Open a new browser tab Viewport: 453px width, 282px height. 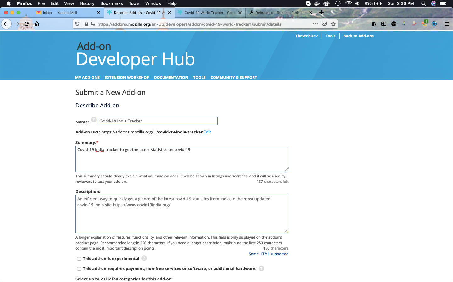[x=322, y=13]
